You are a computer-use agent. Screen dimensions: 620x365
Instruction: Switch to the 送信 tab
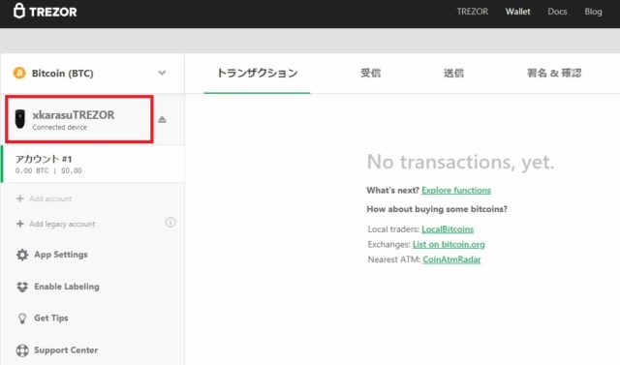(453, 73)
